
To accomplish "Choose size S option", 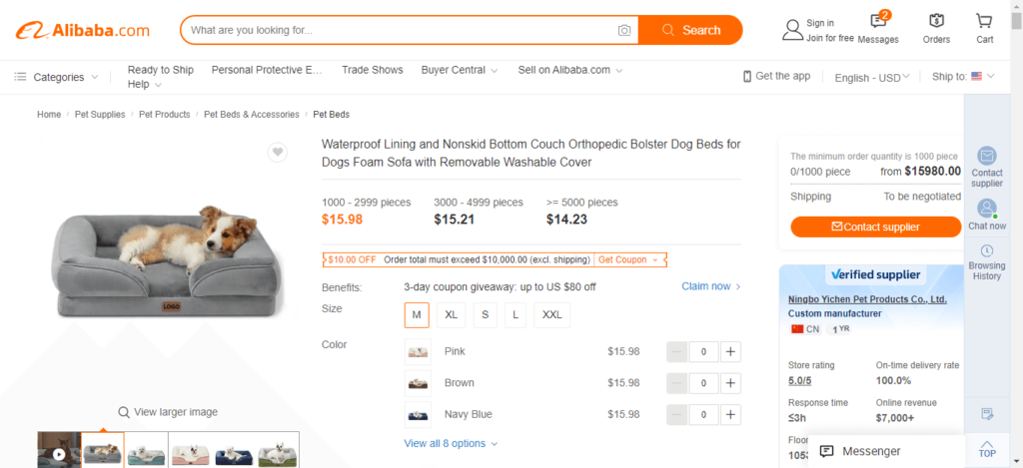I will pos(486,314).
